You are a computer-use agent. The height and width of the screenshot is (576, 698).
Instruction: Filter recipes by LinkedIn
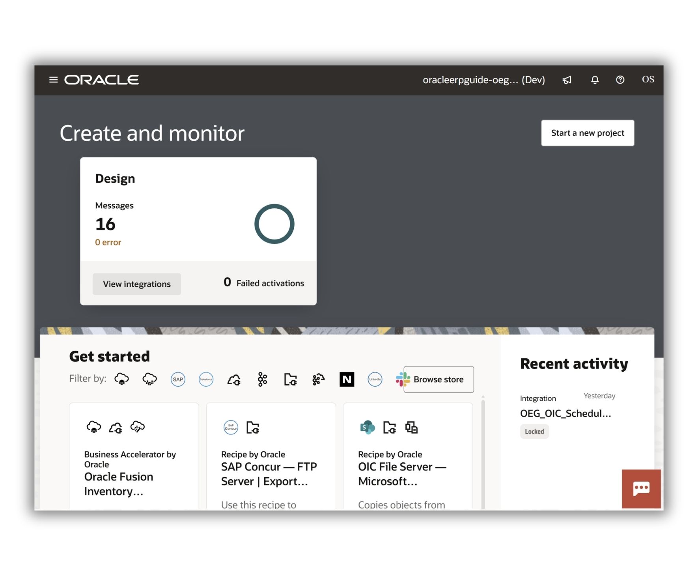(375, 380)
